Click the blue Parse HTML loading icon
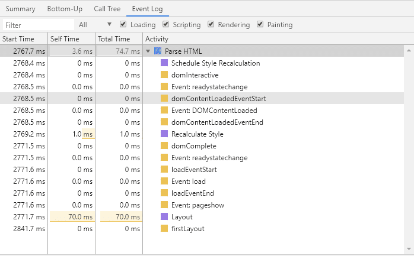Viewport: 414px width, 256px height. (x=158, y=51)
